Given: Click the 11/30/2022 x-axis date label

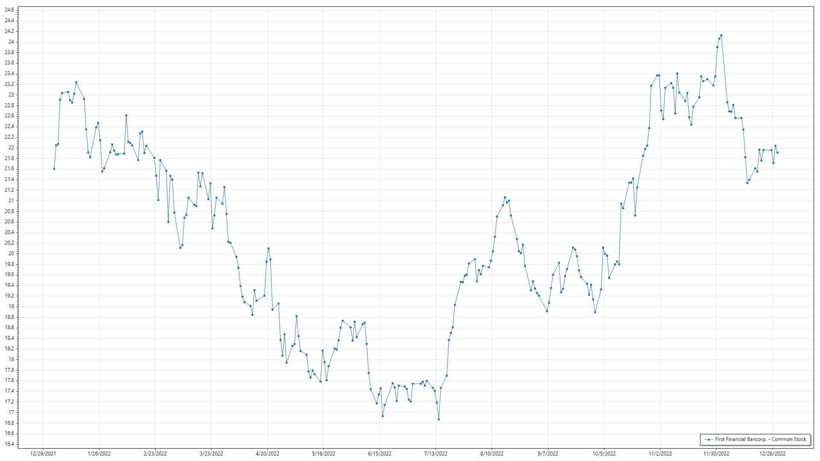Looking at the screenshot, I should tap(716, 453).
